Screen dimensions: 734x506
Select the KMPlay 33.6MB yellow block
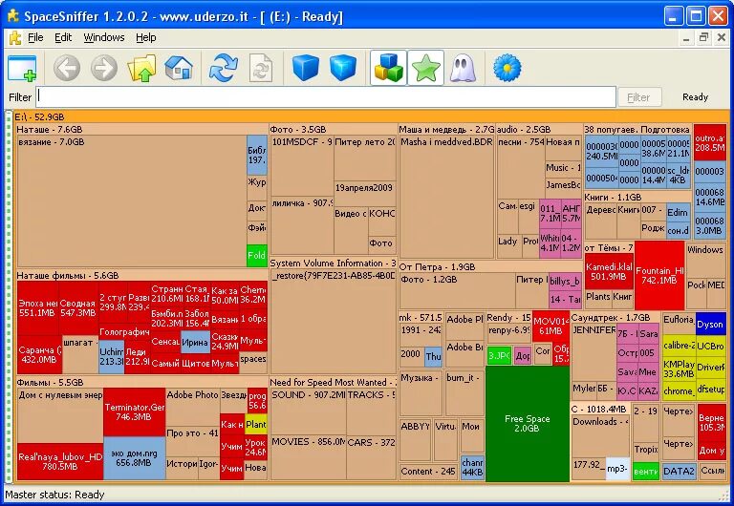[679, 369]
